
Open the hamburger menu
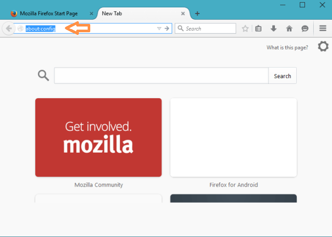pos(323,28)
